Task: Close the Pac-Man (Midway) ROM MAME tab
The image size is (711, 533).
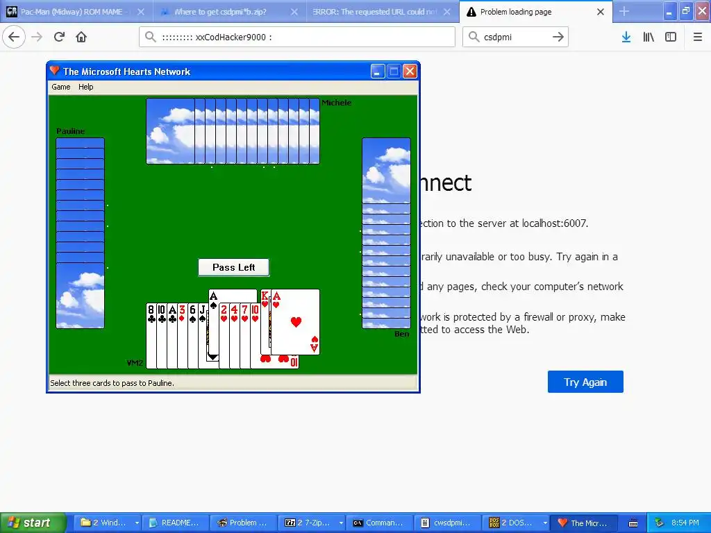Action: [141, 12]
